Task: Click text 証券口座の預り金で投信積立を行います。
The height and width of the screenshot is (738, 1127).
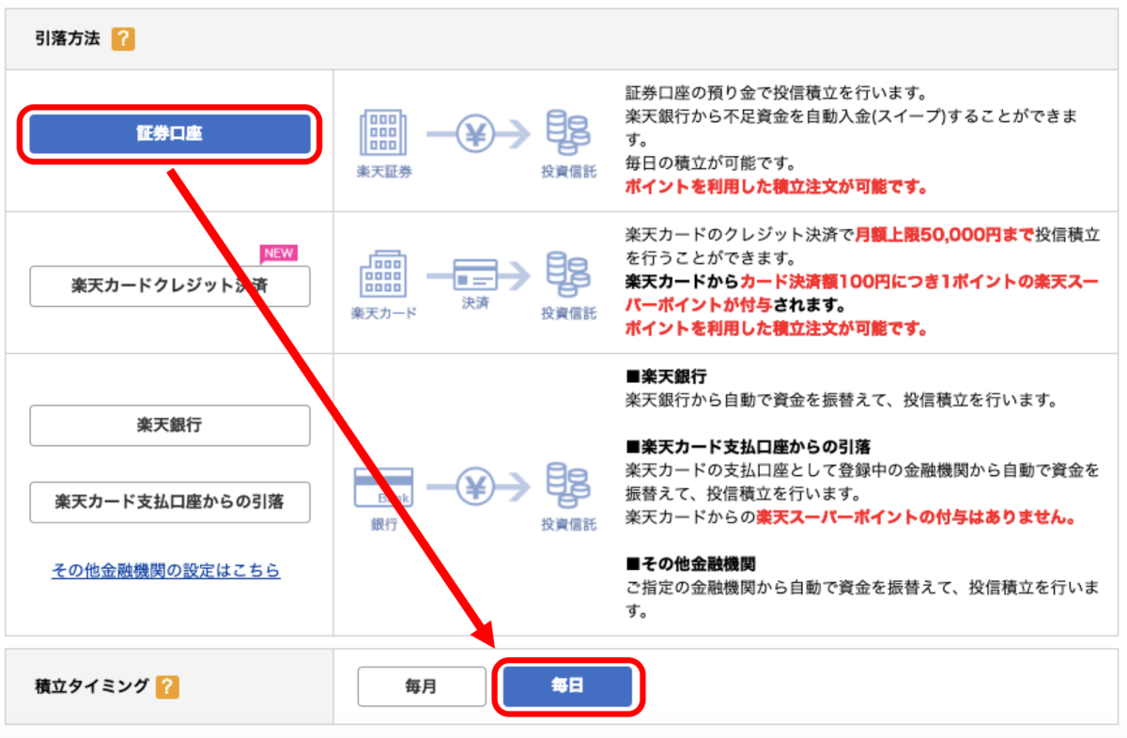Action: point(777,94)
